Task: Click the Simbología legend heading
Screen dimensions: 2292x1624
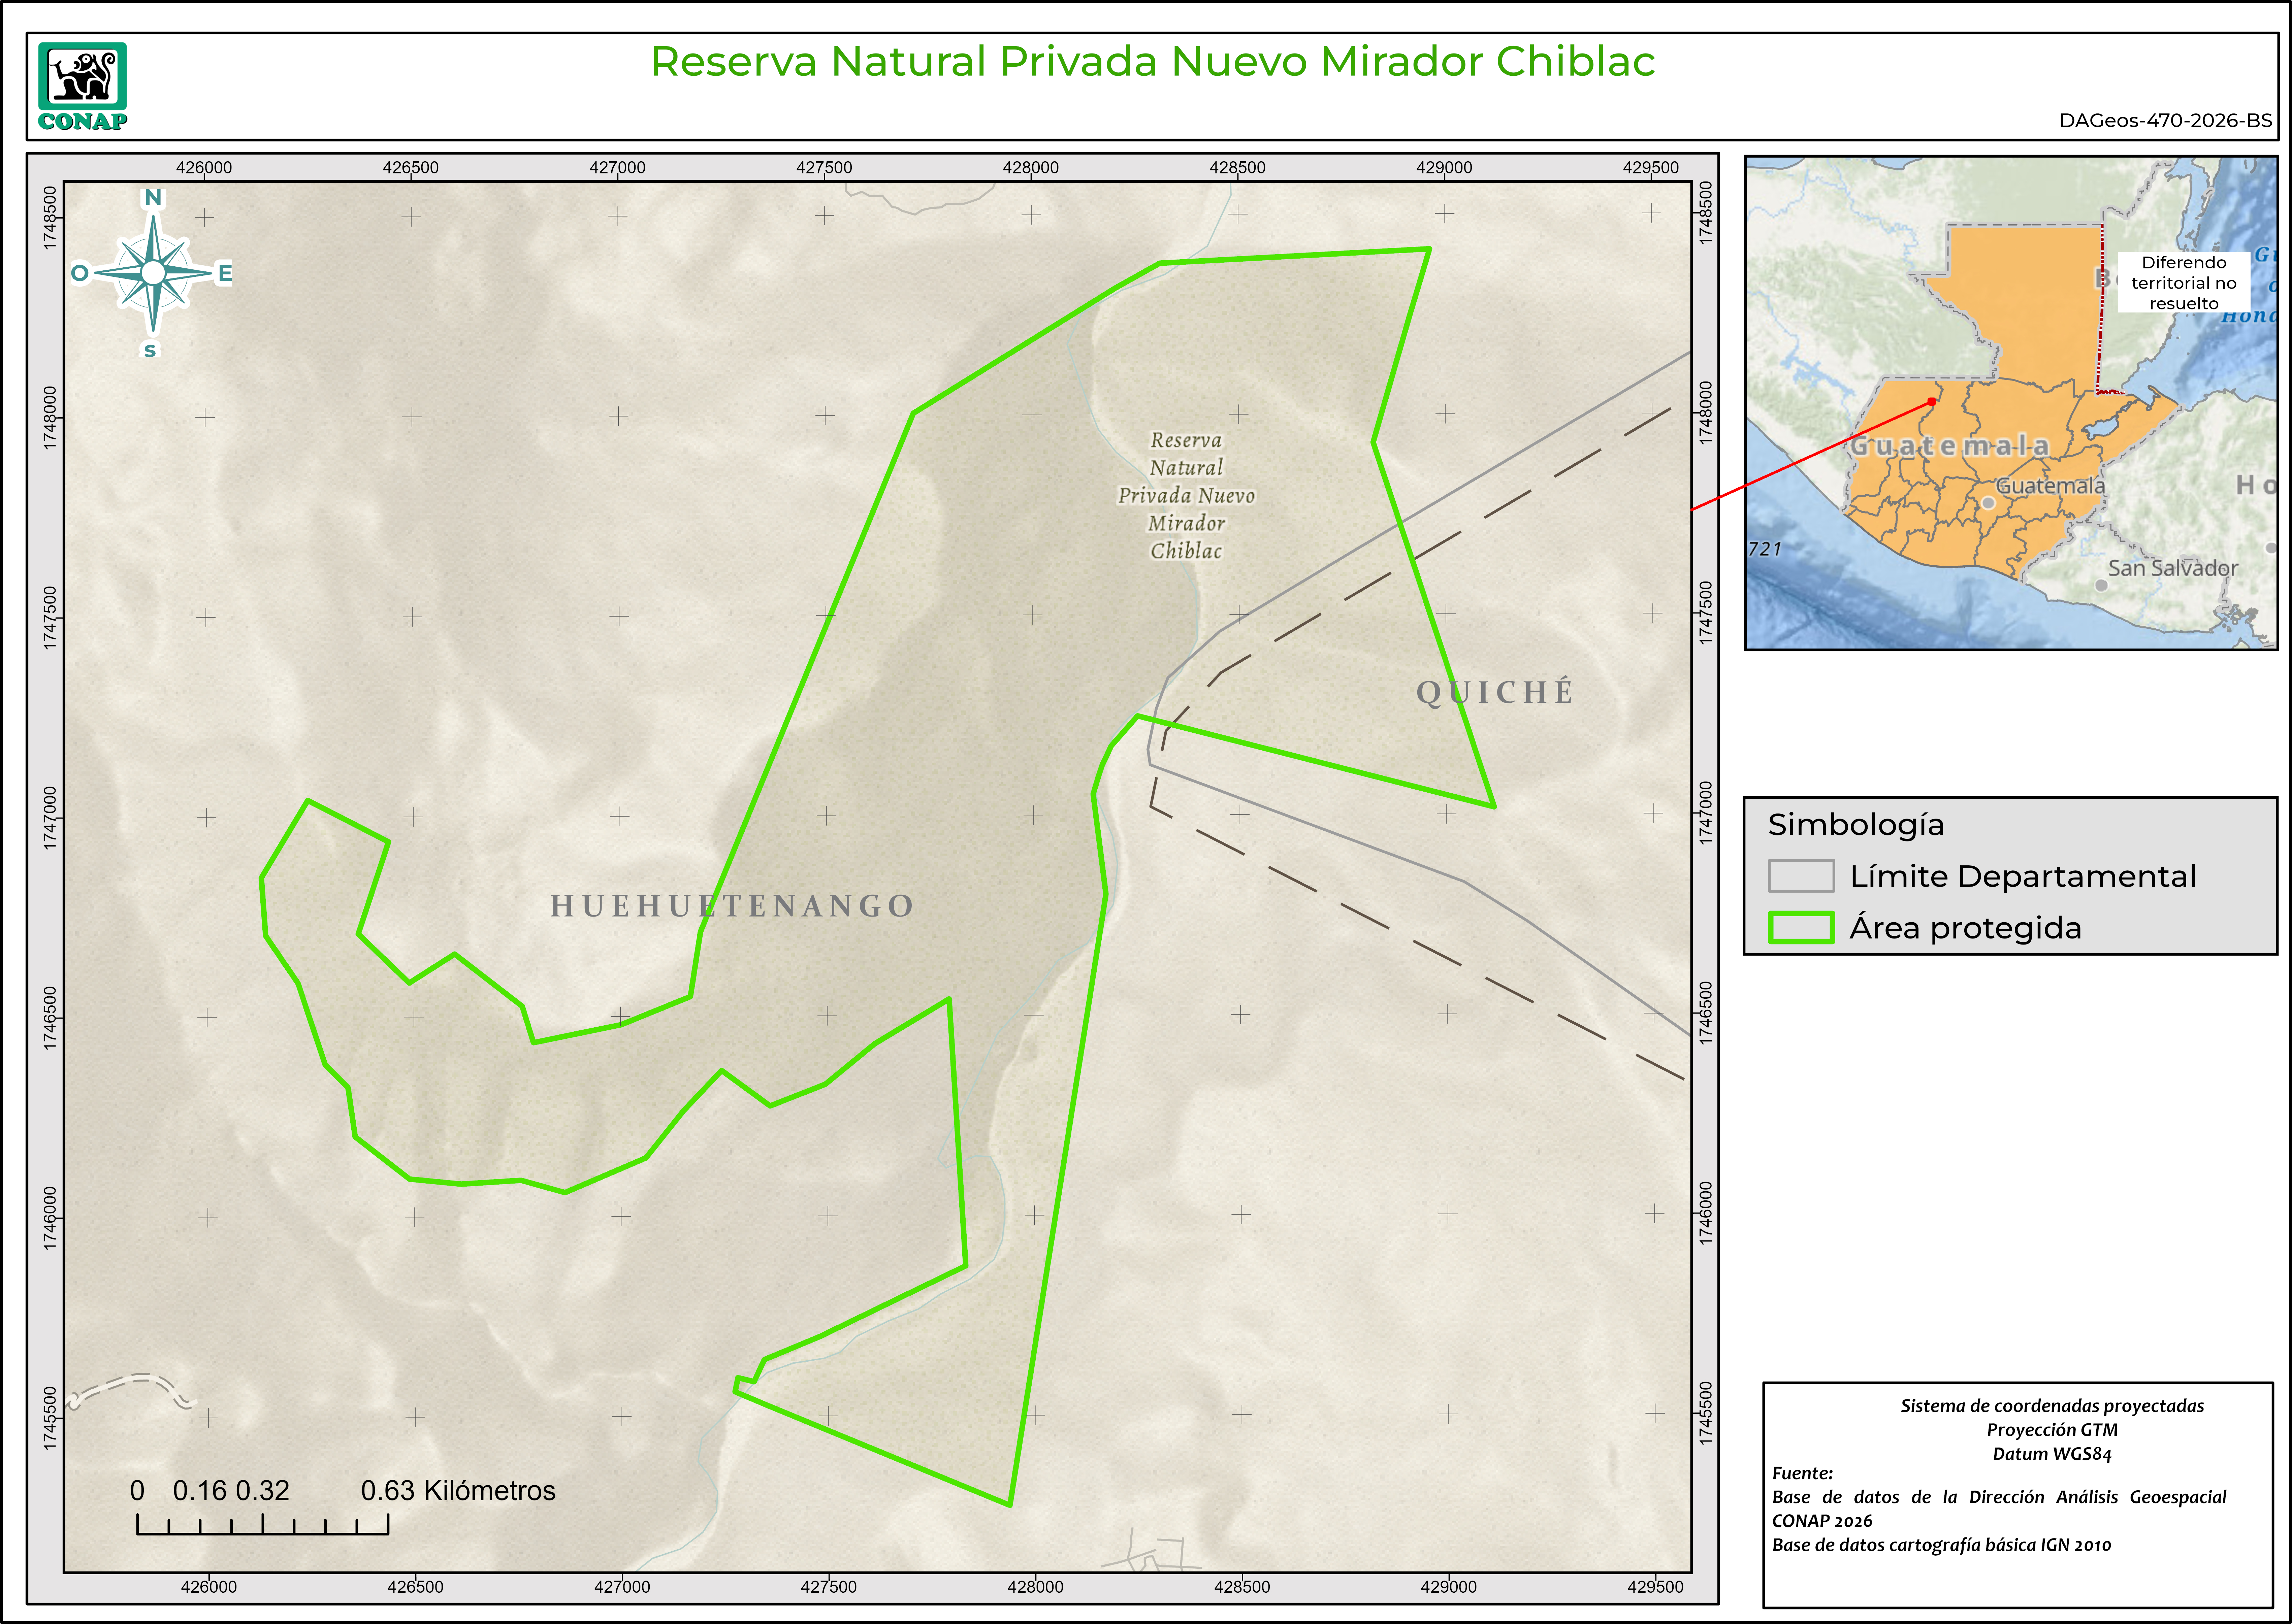Action: coord(1856,825)
